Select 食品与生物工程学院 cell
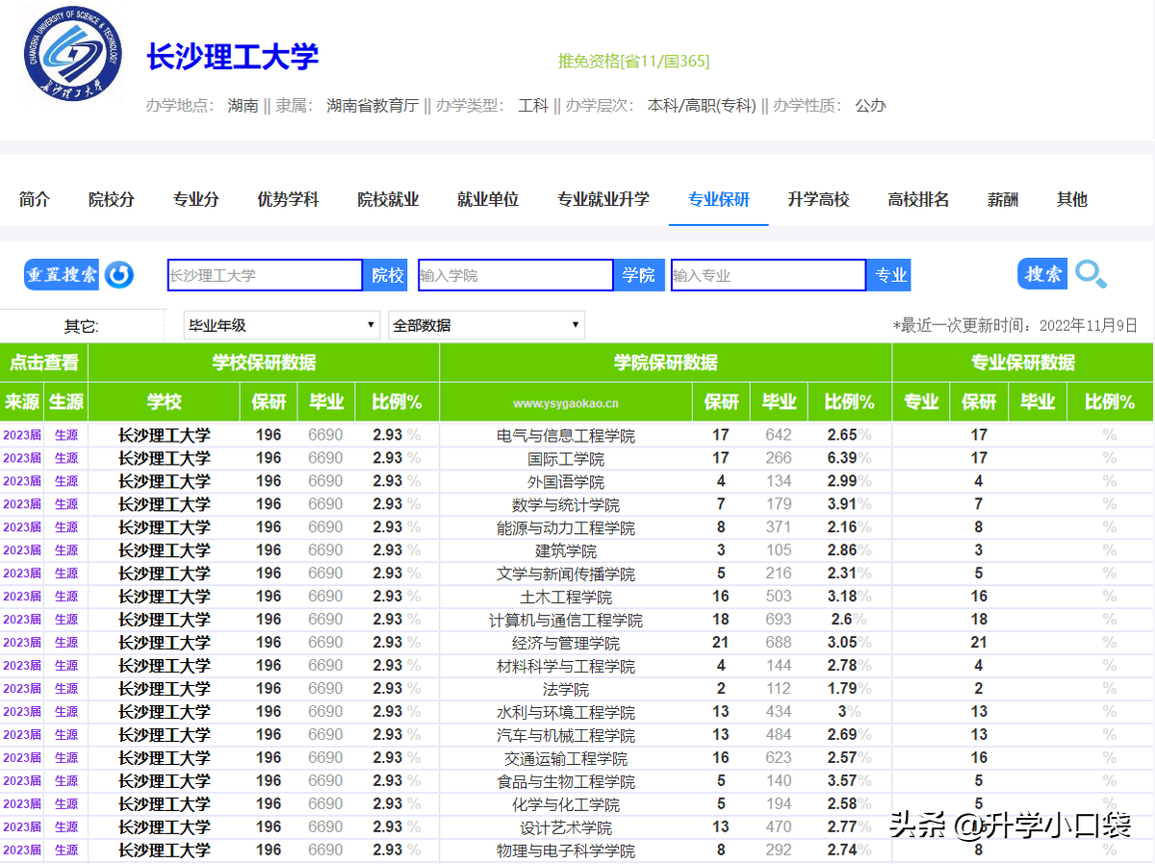This screenshot has height=864, width=1155. coord(566,782)
